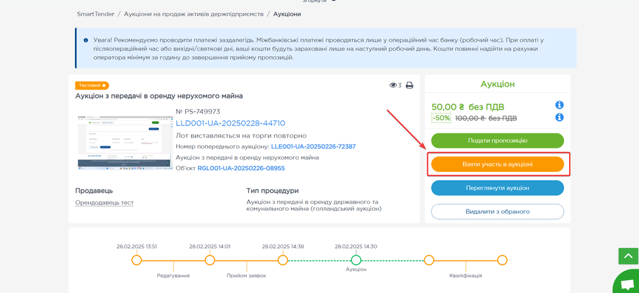Open object link RGL001-UA-20250226-08955
Image resolution: width=639 pixels, height=293 pixels.
(241, 168)
